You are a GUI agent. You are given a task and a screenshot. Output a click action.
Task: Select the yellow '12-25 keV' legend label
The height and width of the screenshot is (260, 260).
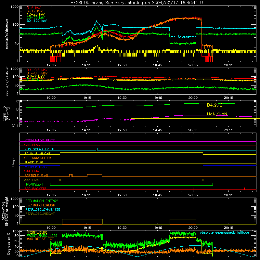point(35,14)
